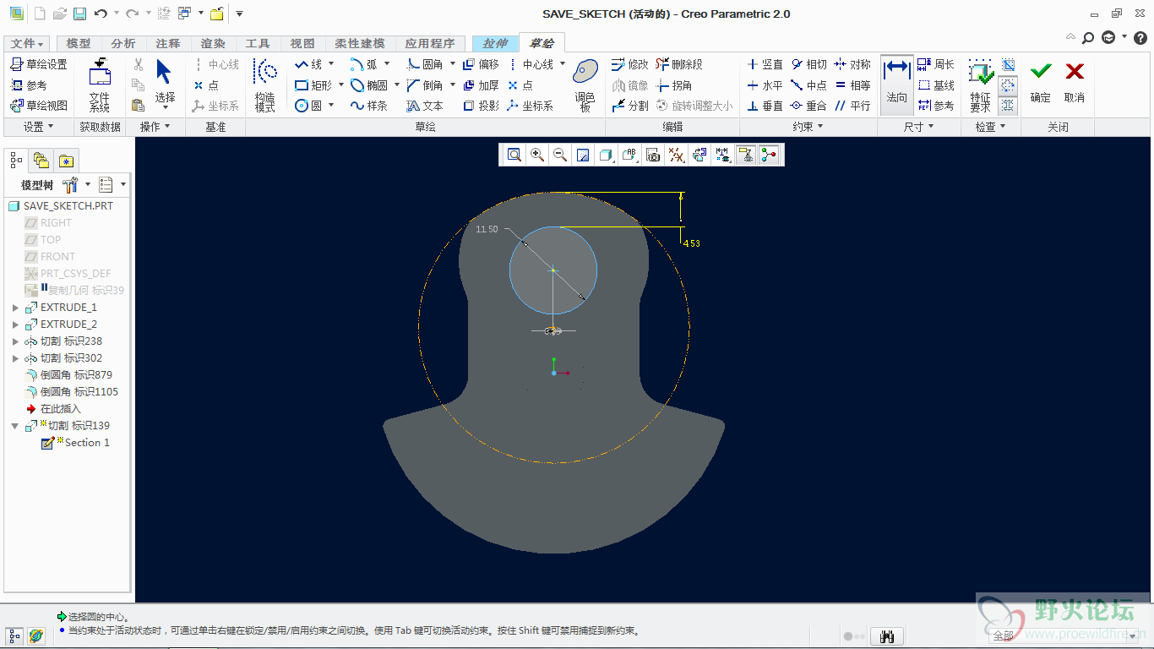Switch to the 注释 ribbon tab

coord(168,44)
